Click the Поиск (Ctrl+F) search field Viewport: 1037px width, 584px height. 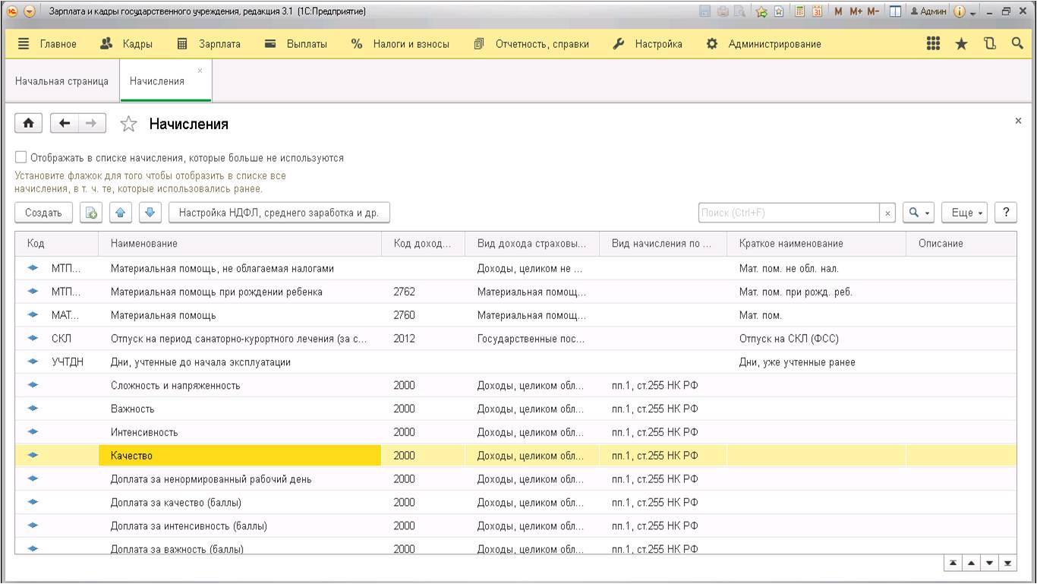[788, 213]
